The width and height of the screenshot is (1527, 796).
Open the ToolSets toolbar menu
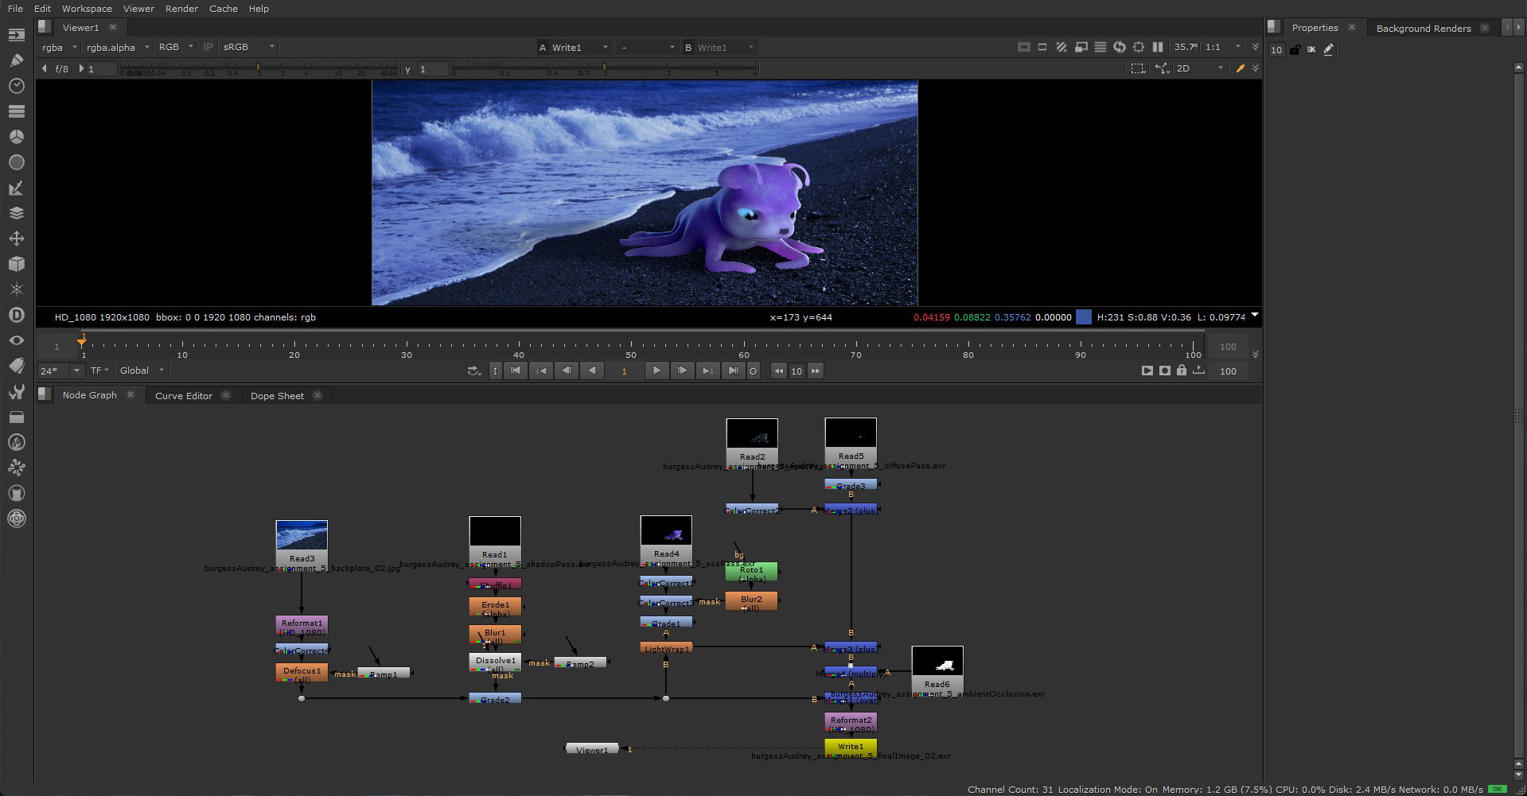[x=17, y=391]
